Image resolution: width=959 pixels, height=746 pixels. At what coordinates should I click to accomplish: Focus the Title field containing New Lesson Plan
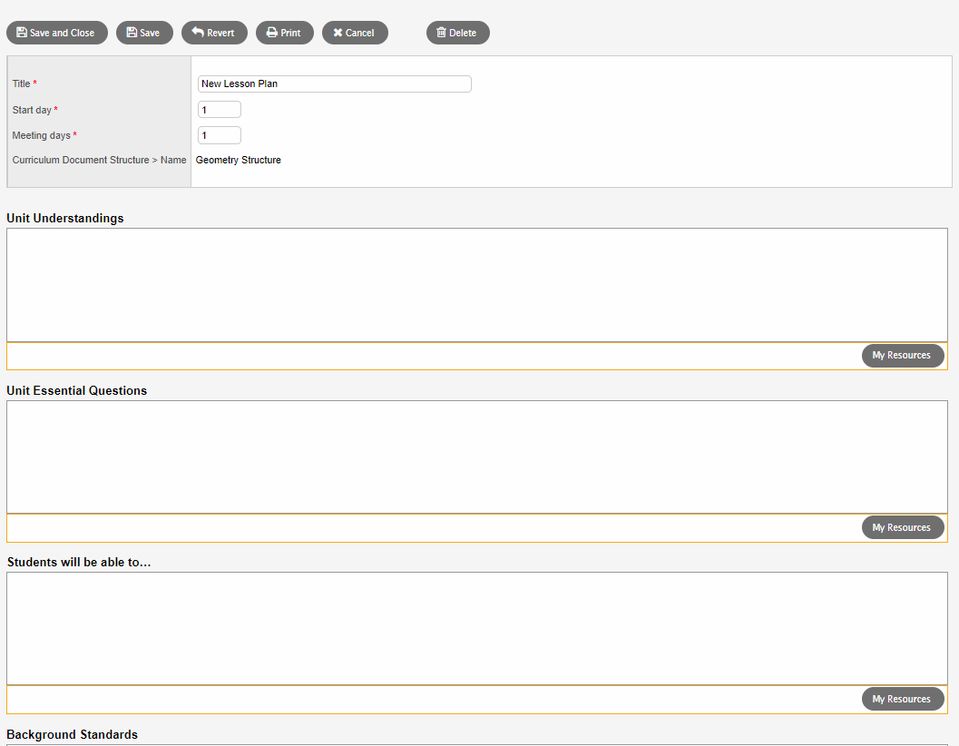tap(334, 83)
